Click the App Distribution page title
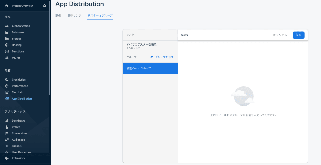Screen dimensions: 321x165 coord(79,4)
